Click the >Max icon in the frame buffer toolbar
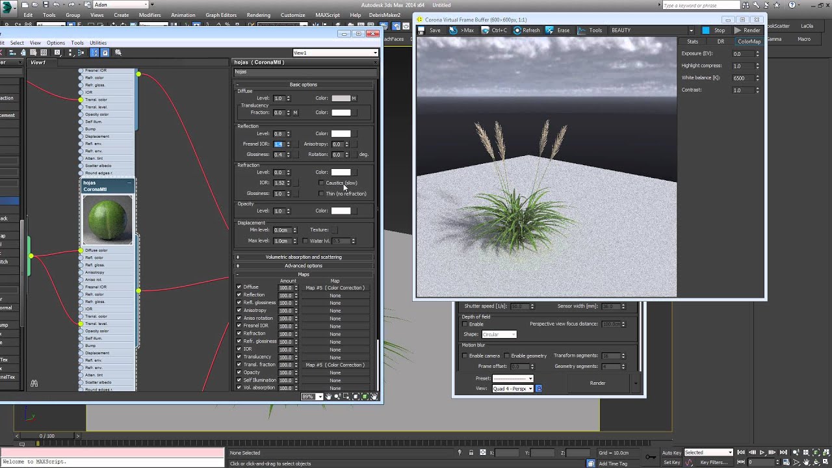 pyautogui.click(x=453, y=30)
